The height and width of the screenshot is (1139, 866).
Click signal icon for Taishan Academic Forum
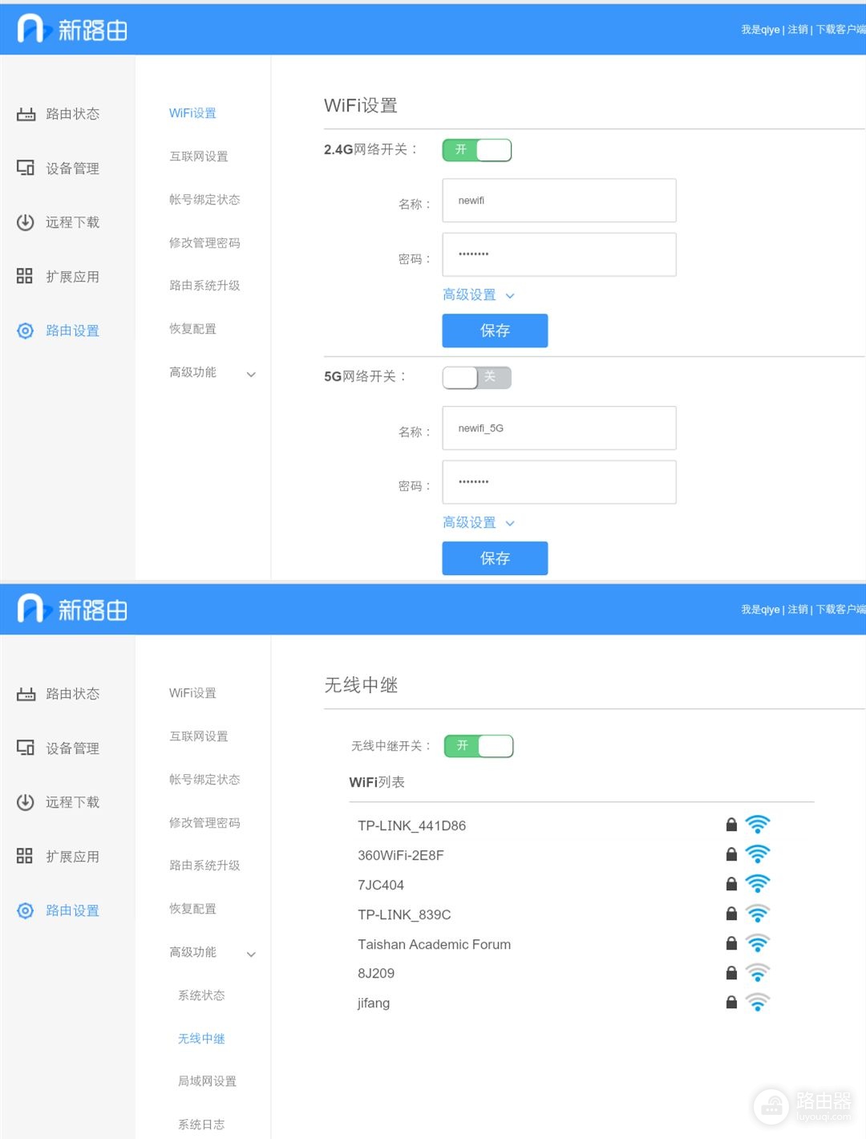[758, 942]
